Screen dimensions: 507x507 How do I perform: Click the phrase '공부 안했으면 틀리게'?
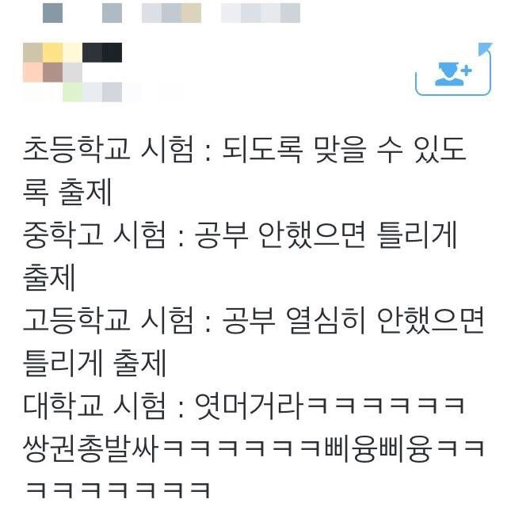coord(326,234)
